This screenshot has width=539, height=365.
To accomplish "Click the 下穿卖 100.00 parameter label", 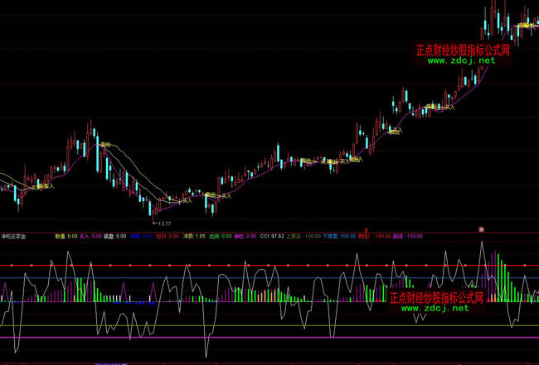I will coord(338,236).
